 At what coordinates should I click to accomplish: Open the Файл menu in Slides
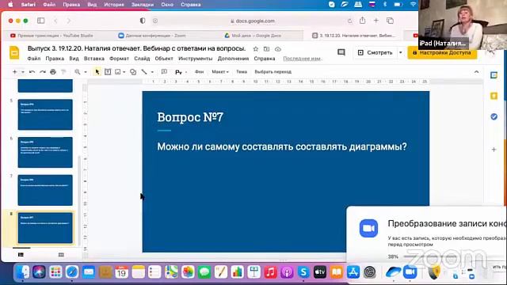[x=34, y=59]
